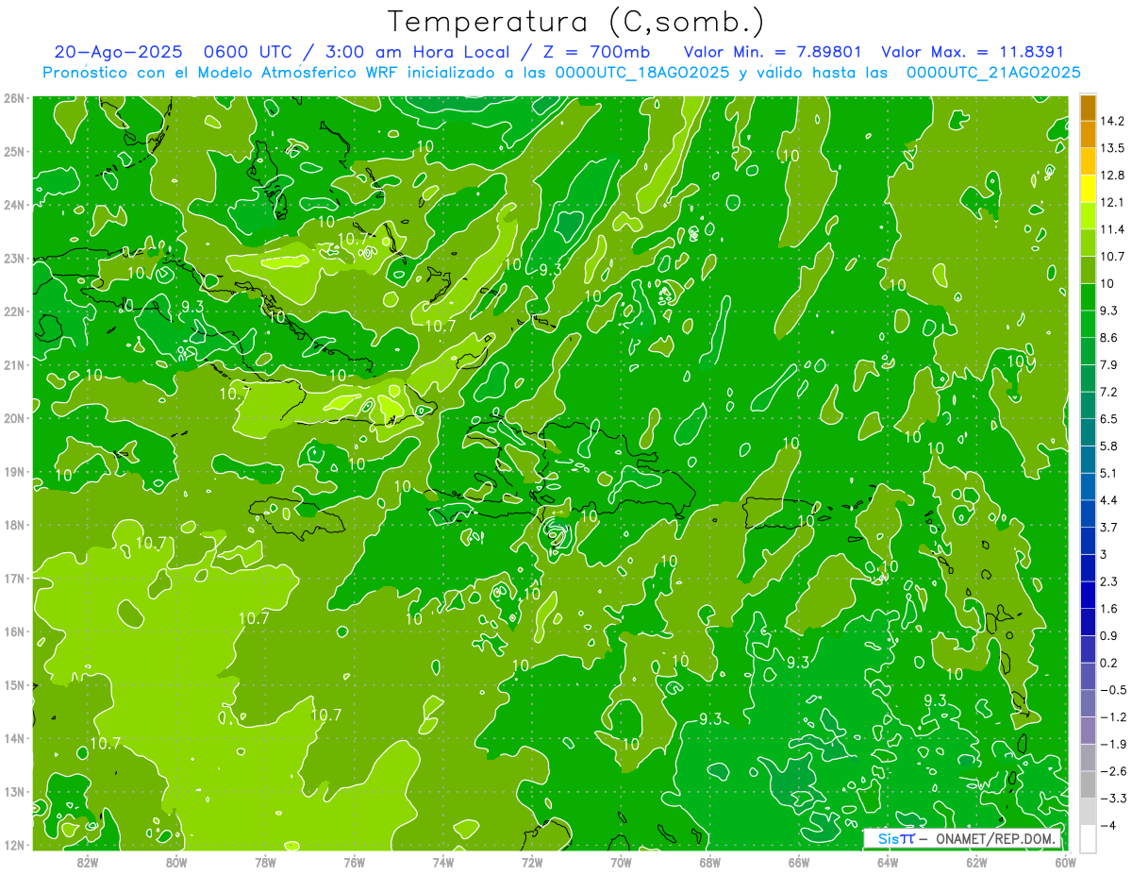Pick the gray swatch between -3.3 and -2.6
Screen dimensions: 1132x875
click(1089, 785)
